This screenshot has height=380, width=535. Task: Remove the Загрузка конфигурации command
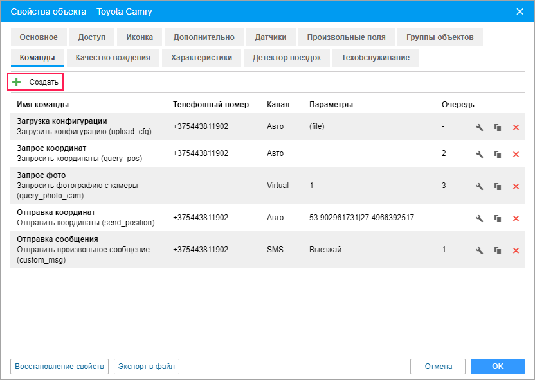(516, 127)
